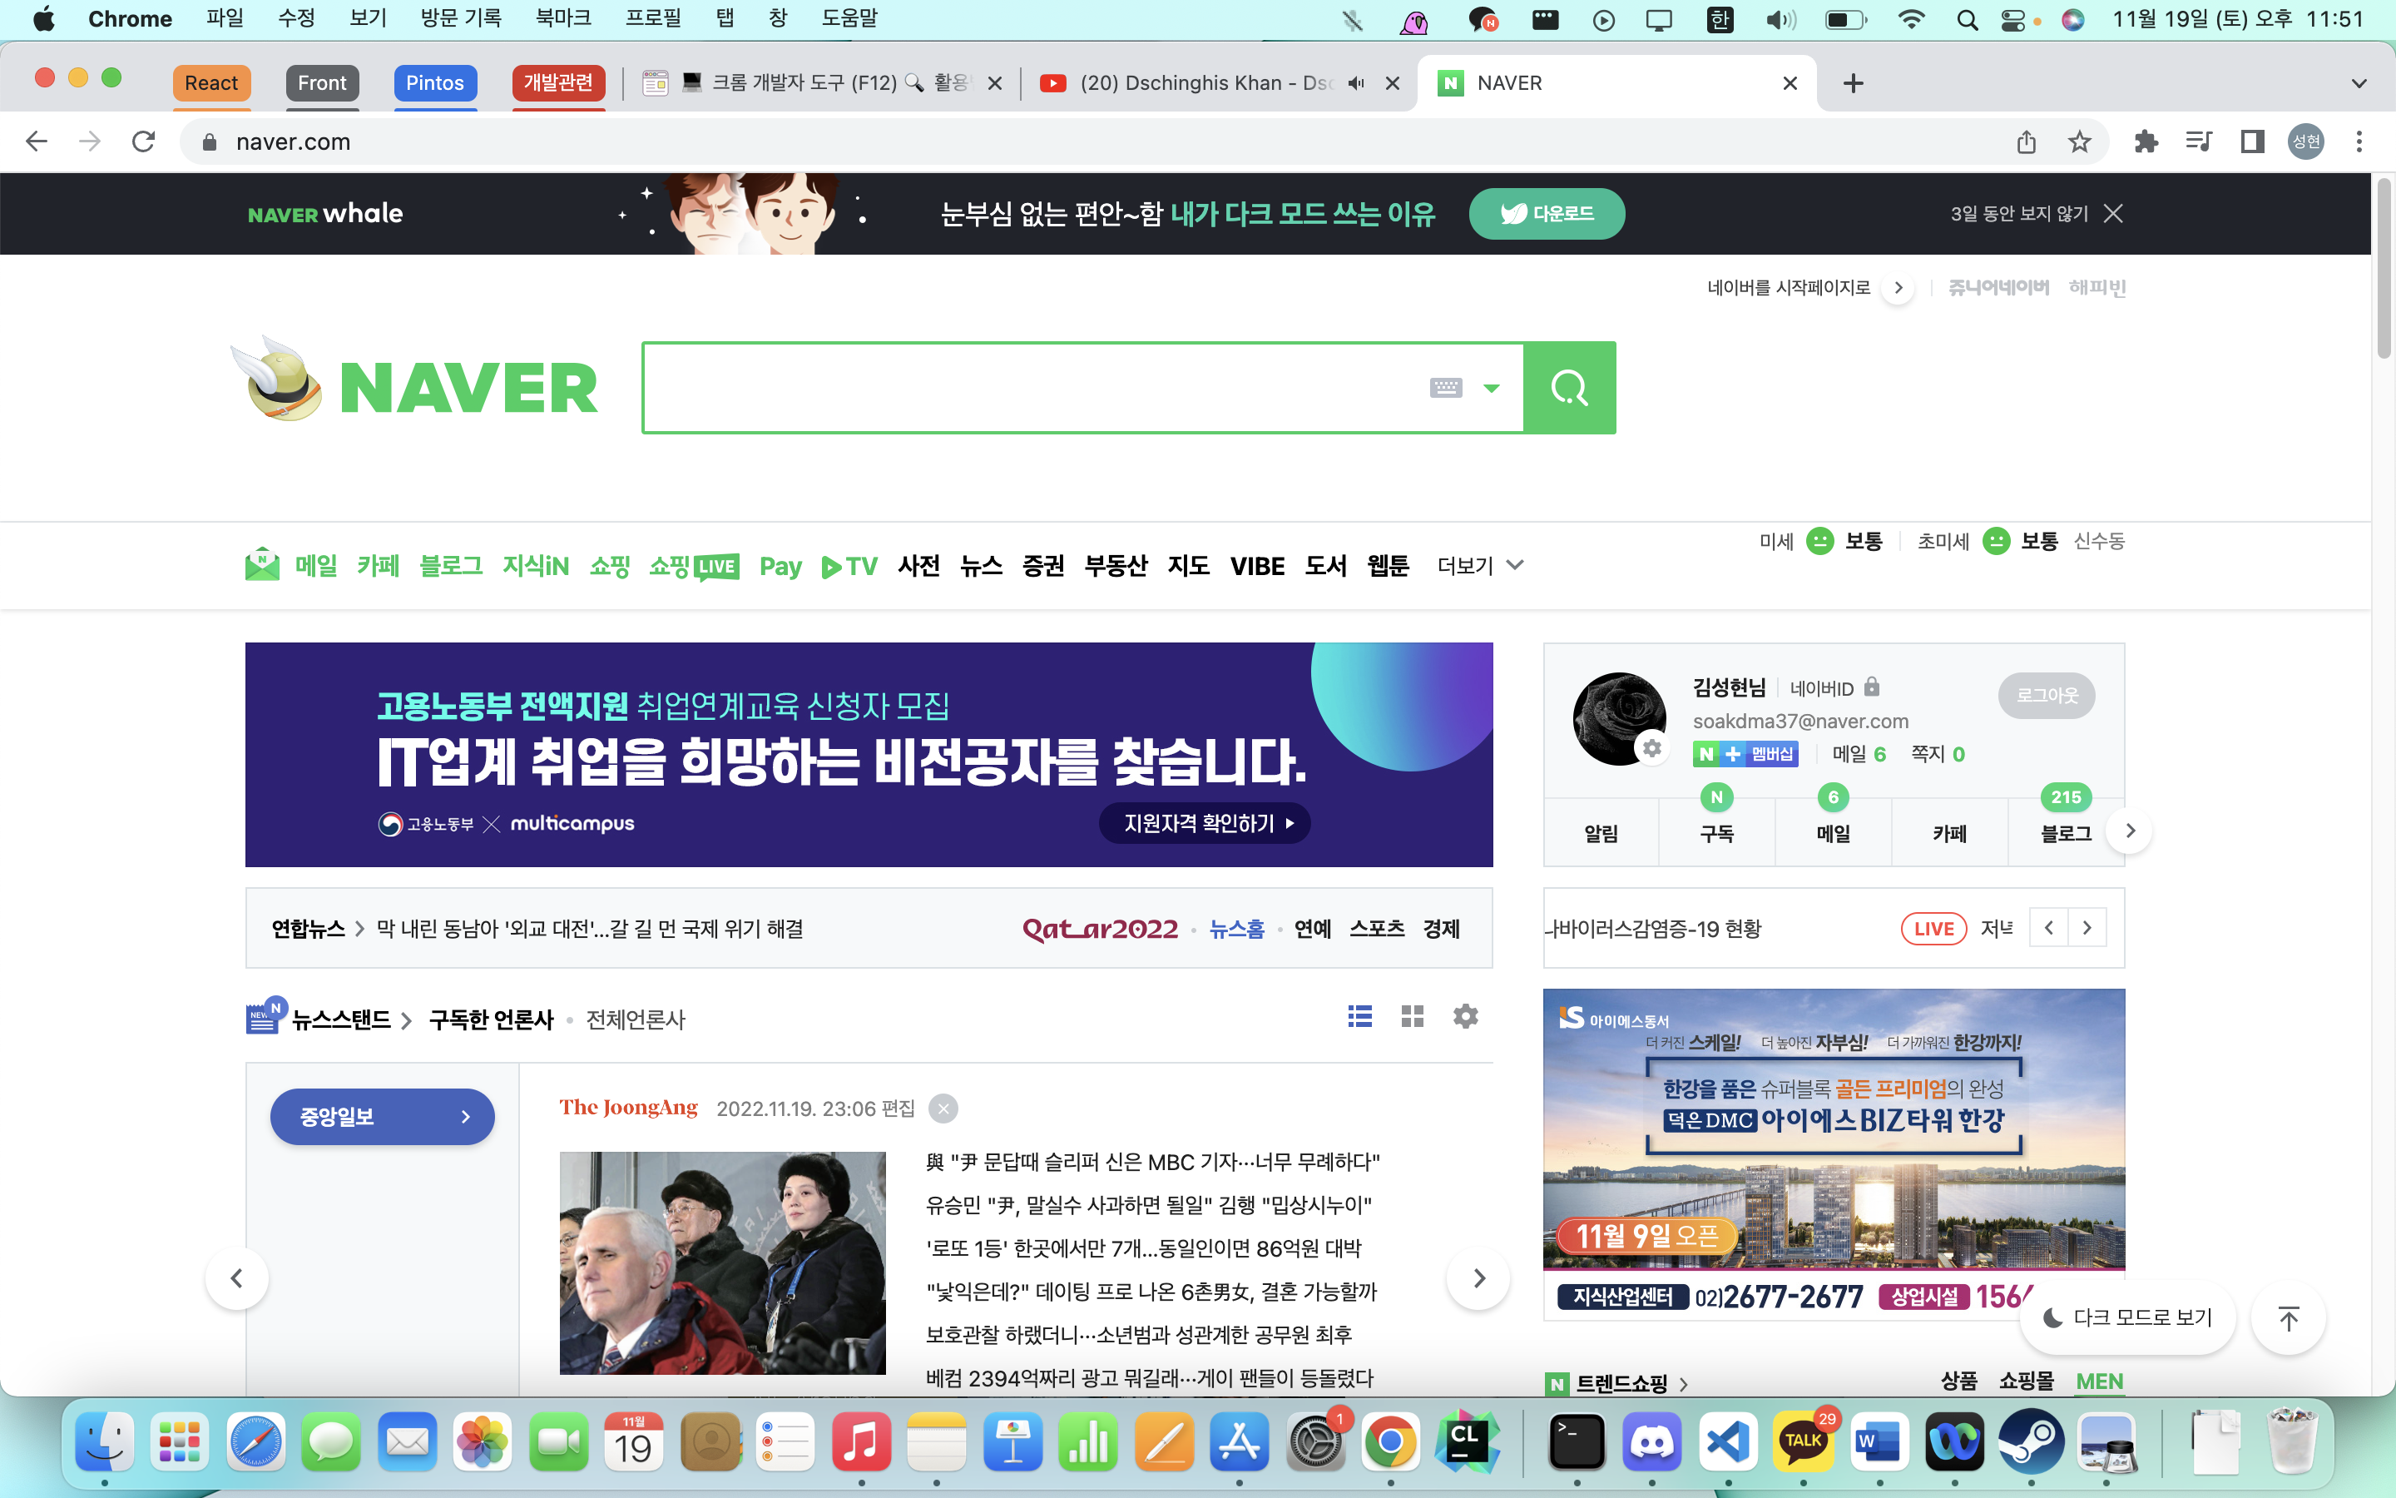This screenshot has width=2396, height=1498.
Task: Open newsstand settings via the gear icon
Action: pyautogui.click(x=1465, y=1016)
